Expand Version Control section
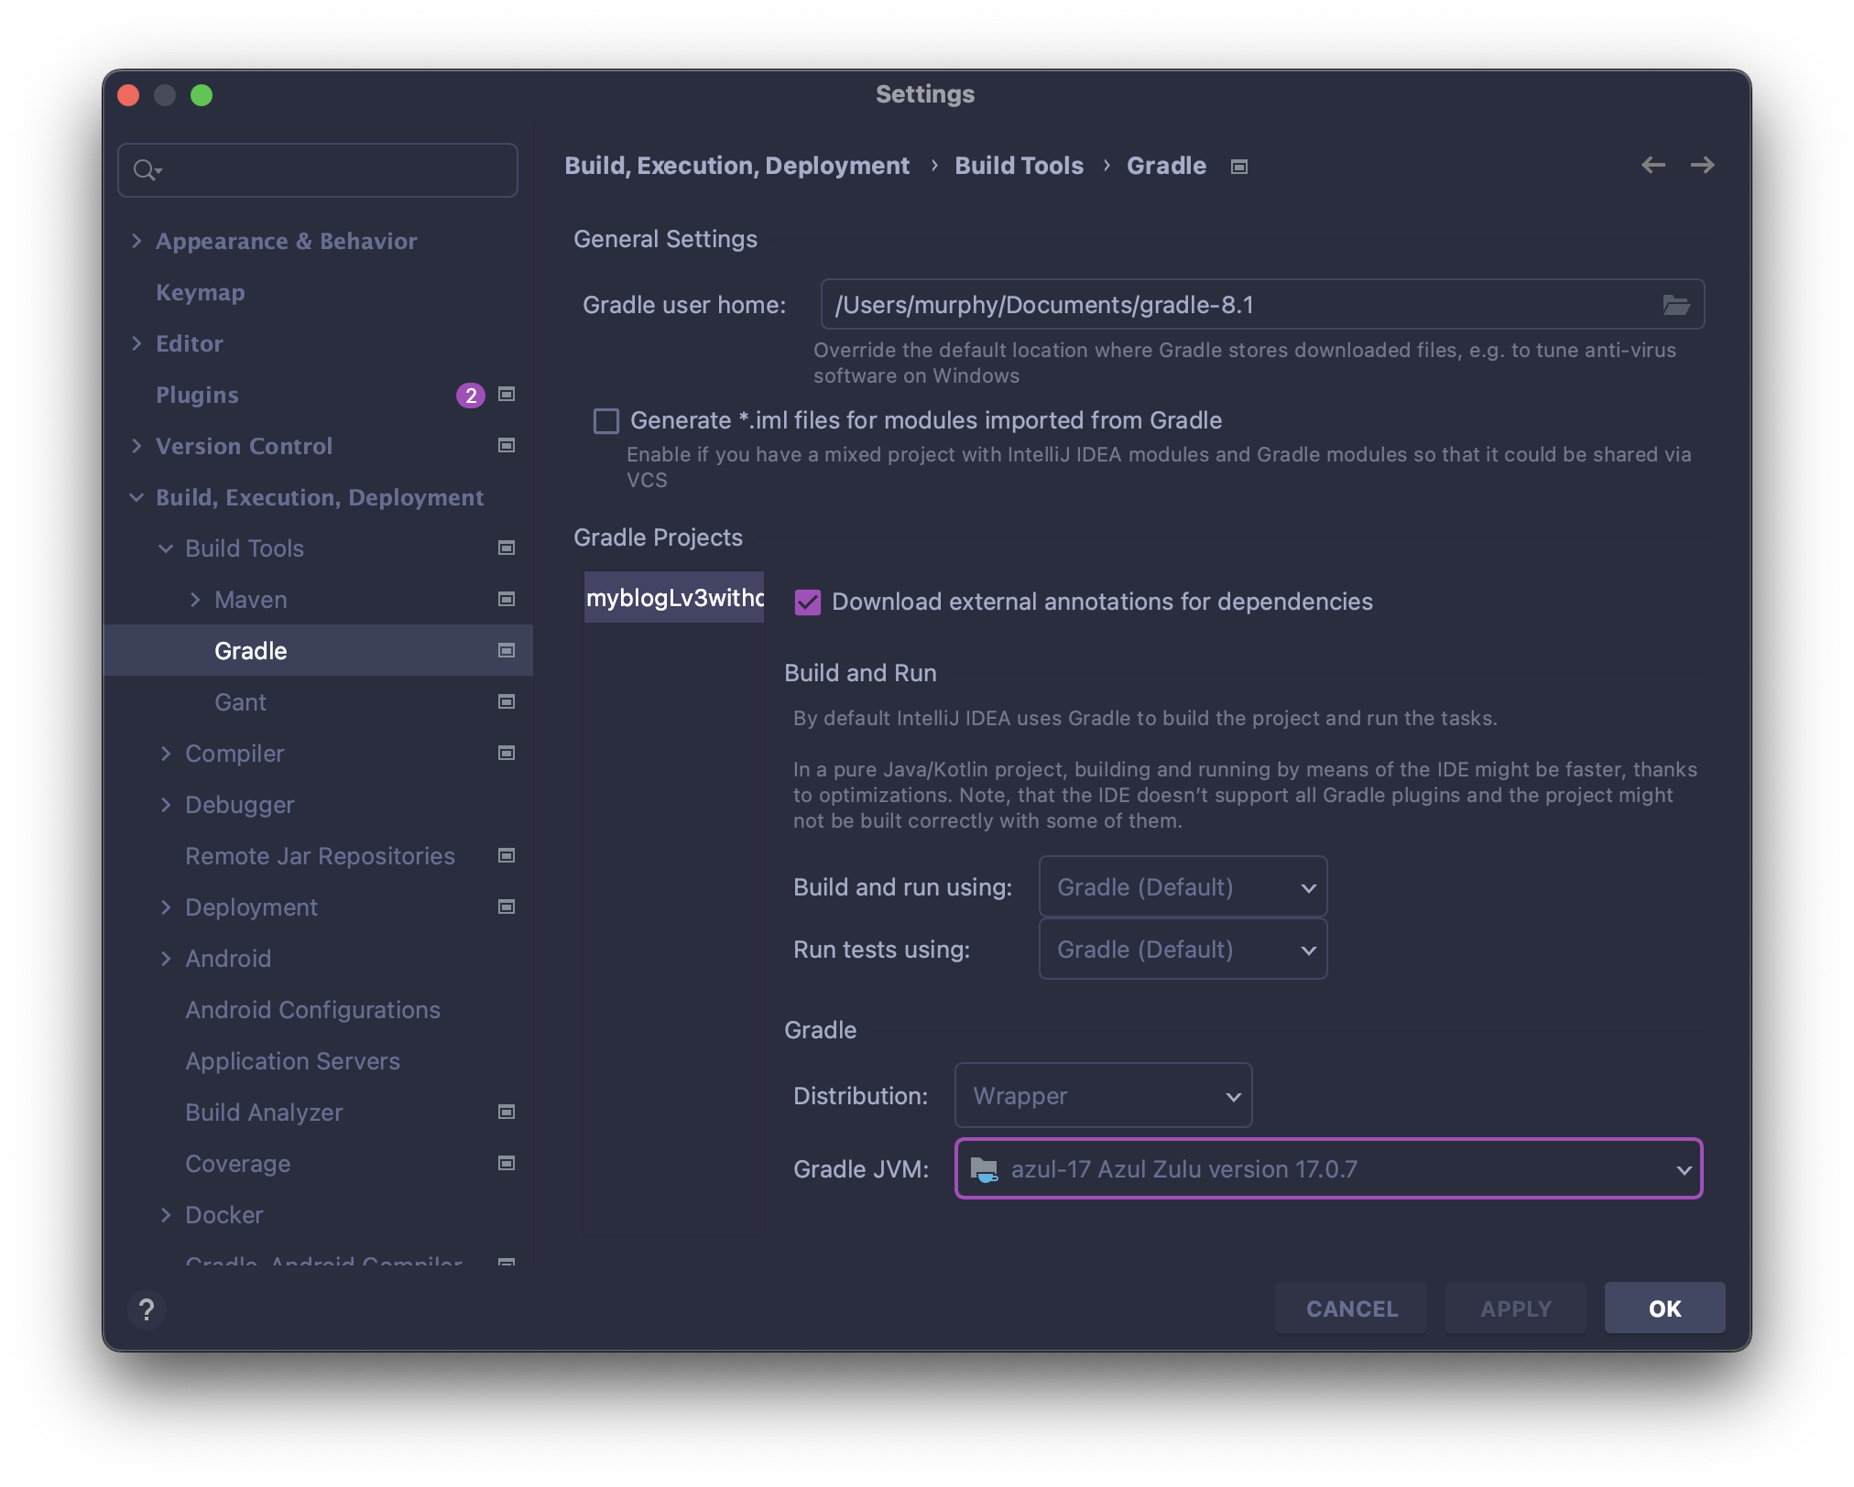The width and height of the screenshot is (1854, 1487). click(x=136, y=446)
